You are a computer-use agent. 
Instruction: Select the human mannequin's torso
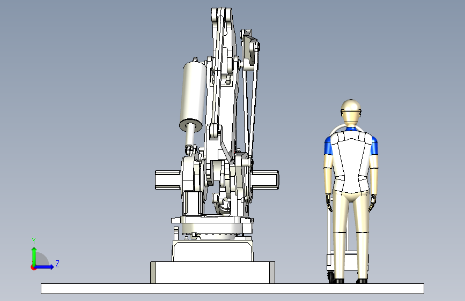pos(351,162)
